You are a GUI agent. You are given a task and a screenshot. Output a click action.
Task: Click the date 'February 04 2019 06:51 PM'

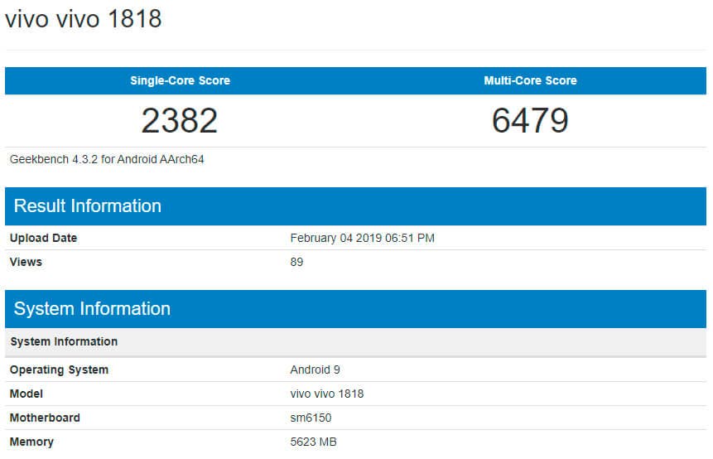(x=363, y=238)
